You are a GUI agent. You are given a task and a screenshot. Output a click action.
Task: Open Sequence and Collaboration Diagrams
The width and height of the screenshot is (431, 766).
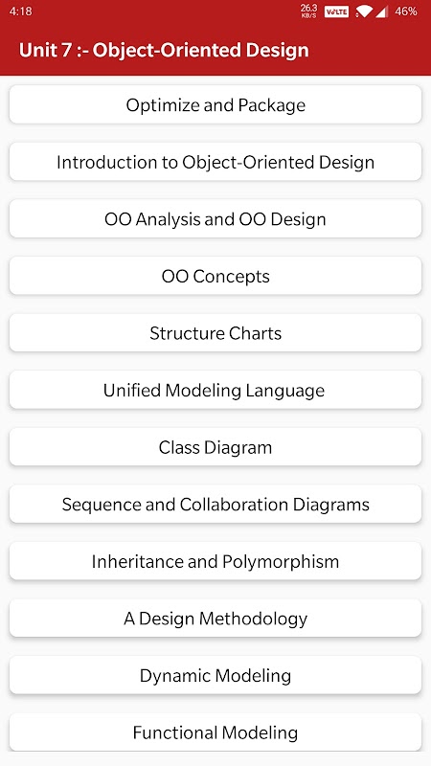click(215, 505)
